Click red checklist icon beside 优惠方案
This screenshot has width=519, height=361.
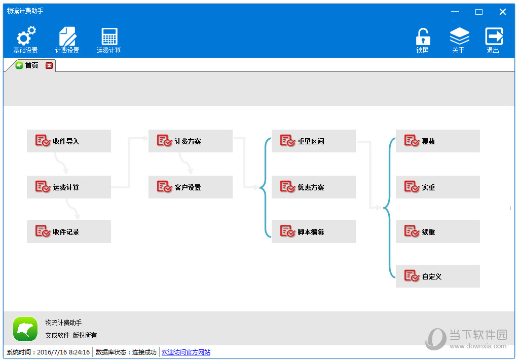click(288, 187)
